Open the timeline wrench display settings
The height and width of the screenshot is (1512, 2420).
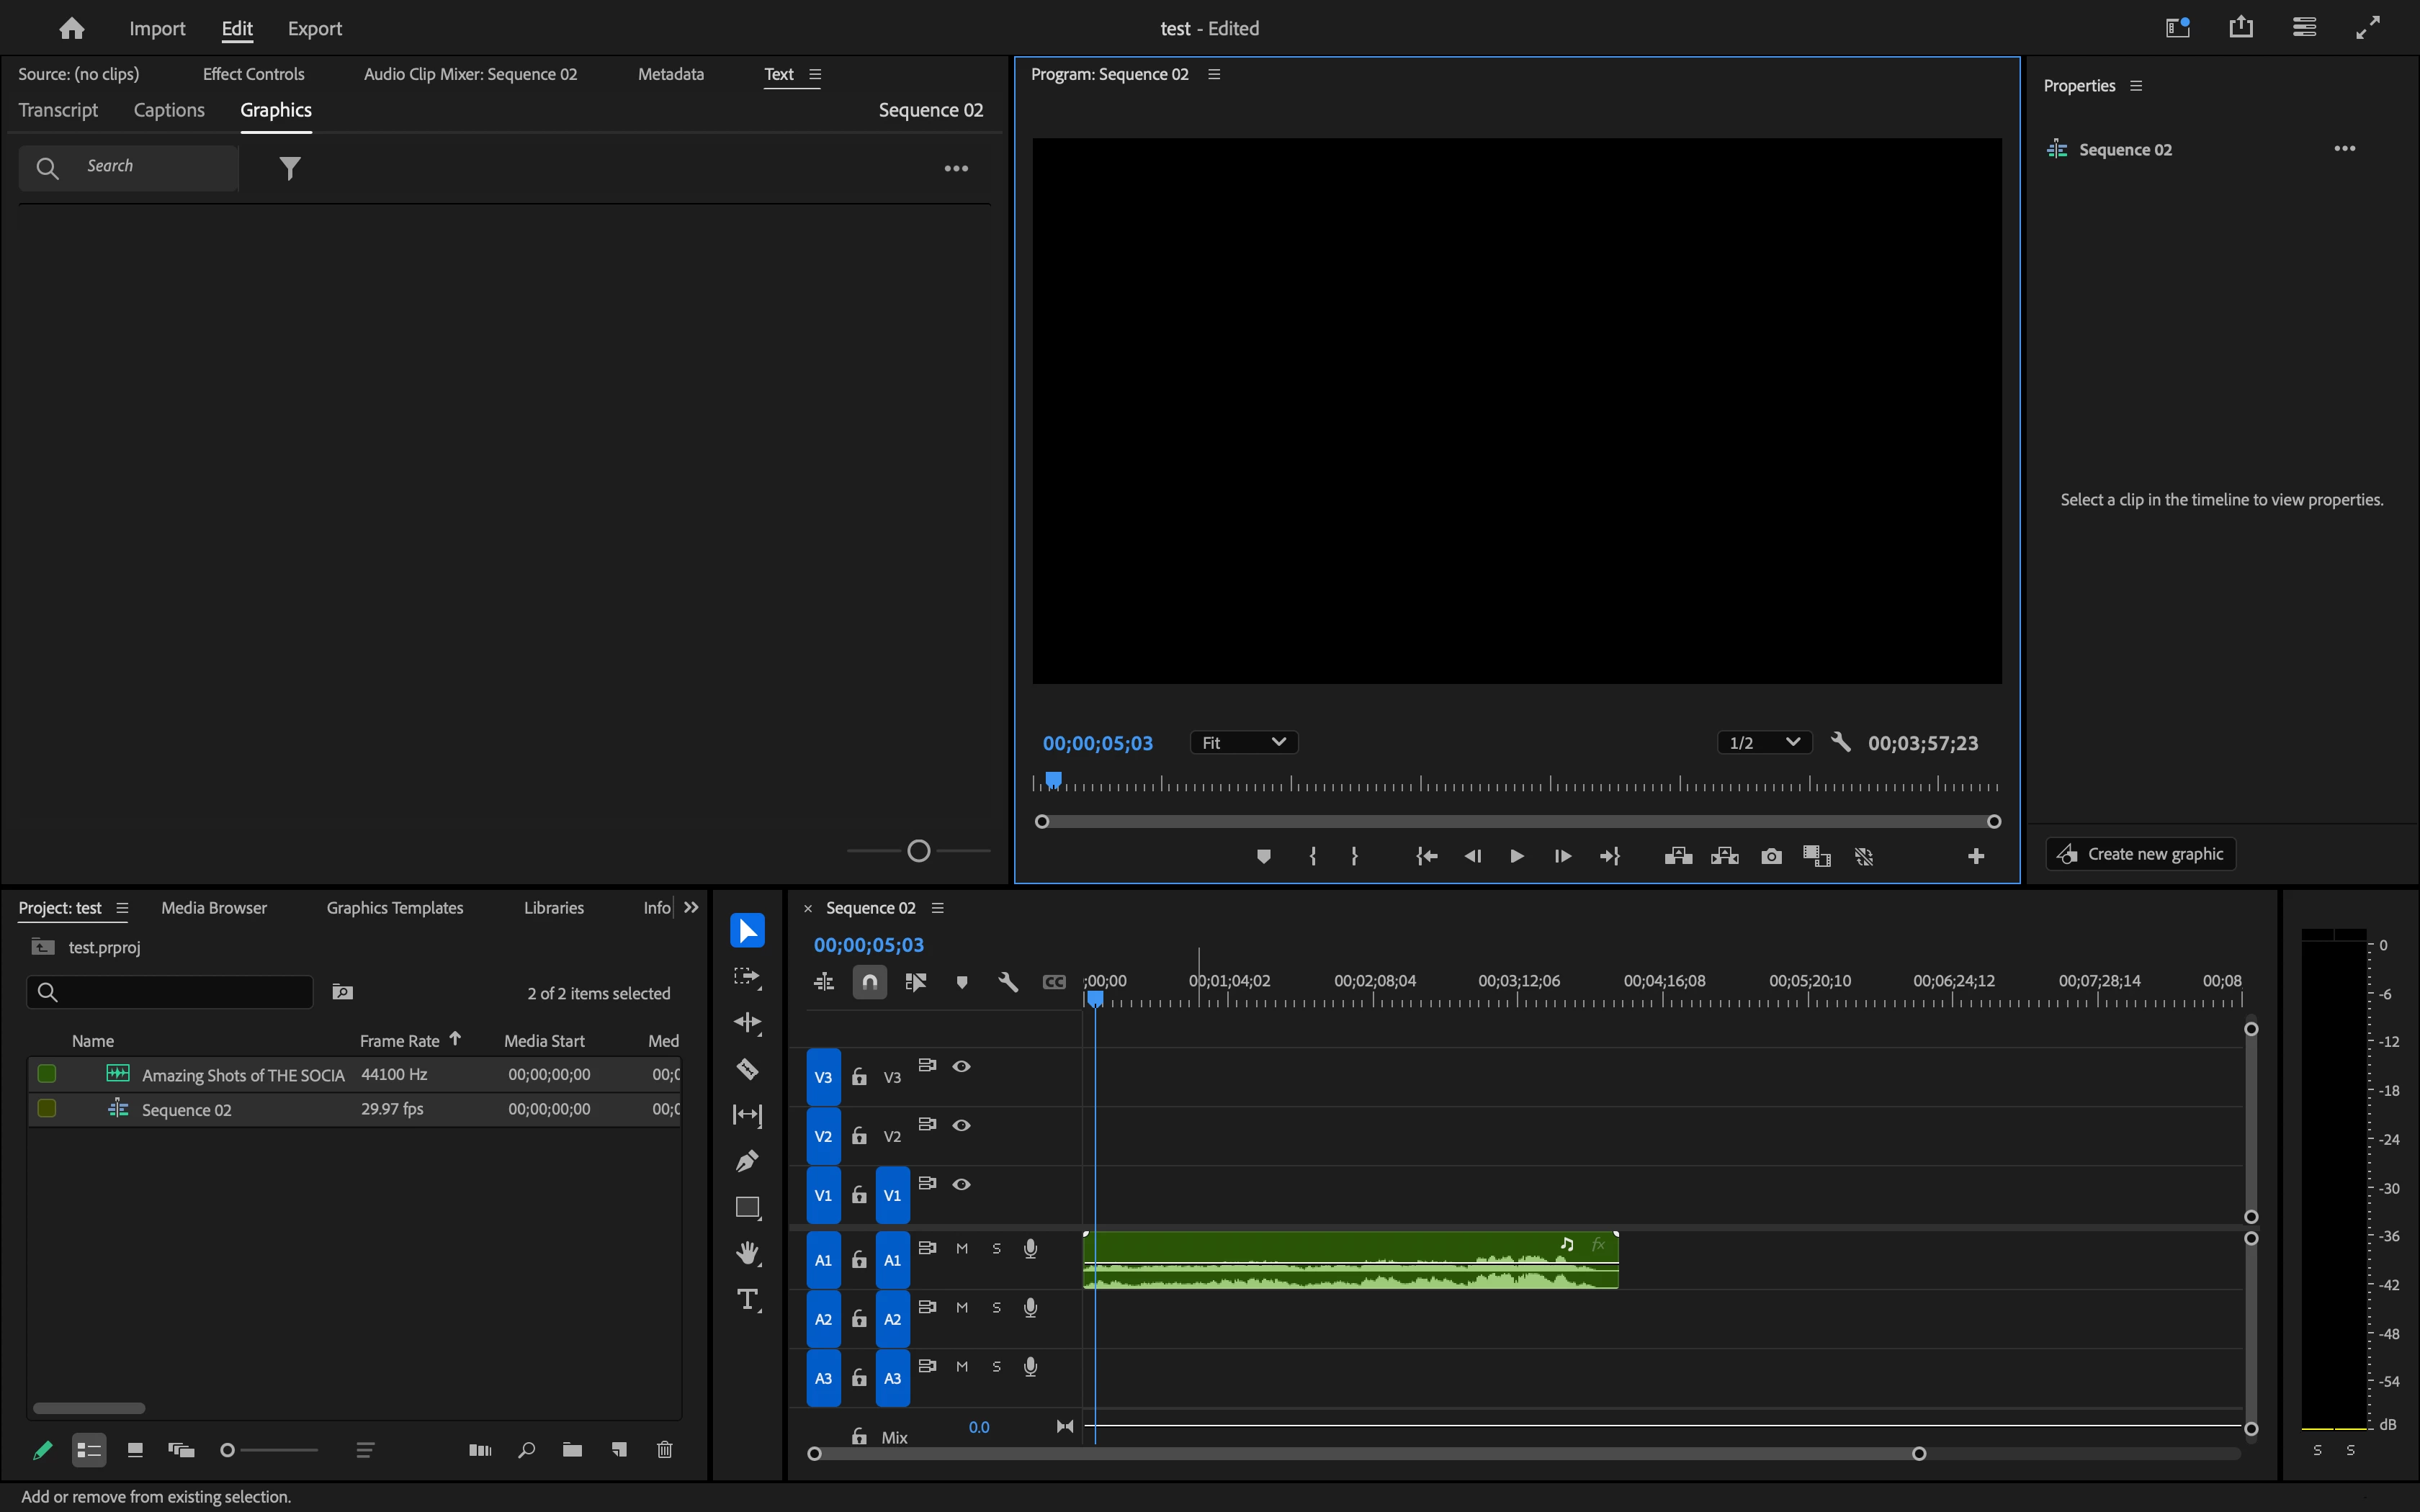click(x=1008, y=982)
